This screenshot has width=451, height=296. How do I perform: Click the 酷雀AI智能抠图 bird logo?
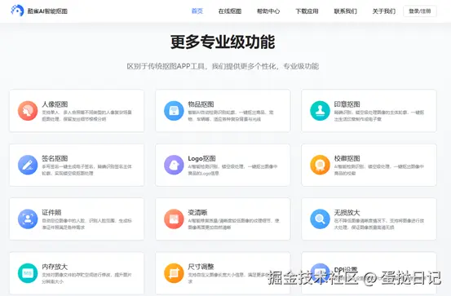pos(17,11)
